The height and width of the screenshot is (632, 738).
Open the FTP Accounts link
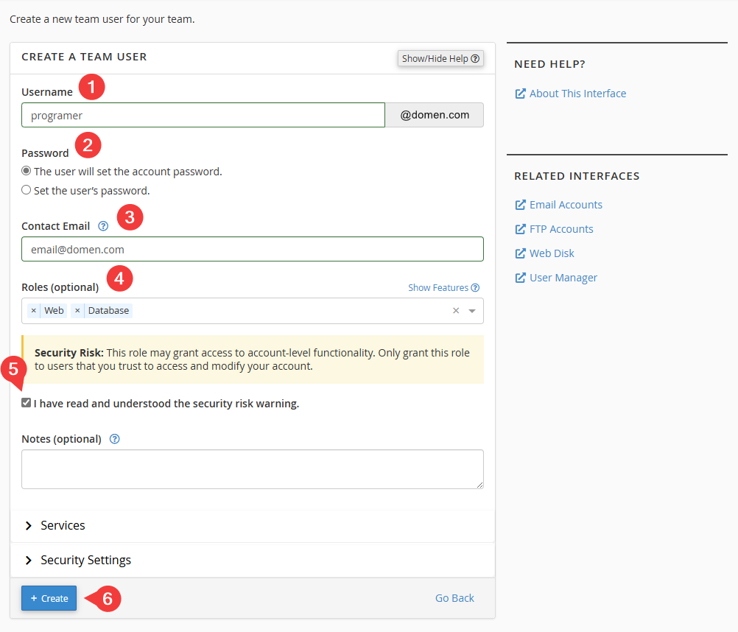pos(561,229)
